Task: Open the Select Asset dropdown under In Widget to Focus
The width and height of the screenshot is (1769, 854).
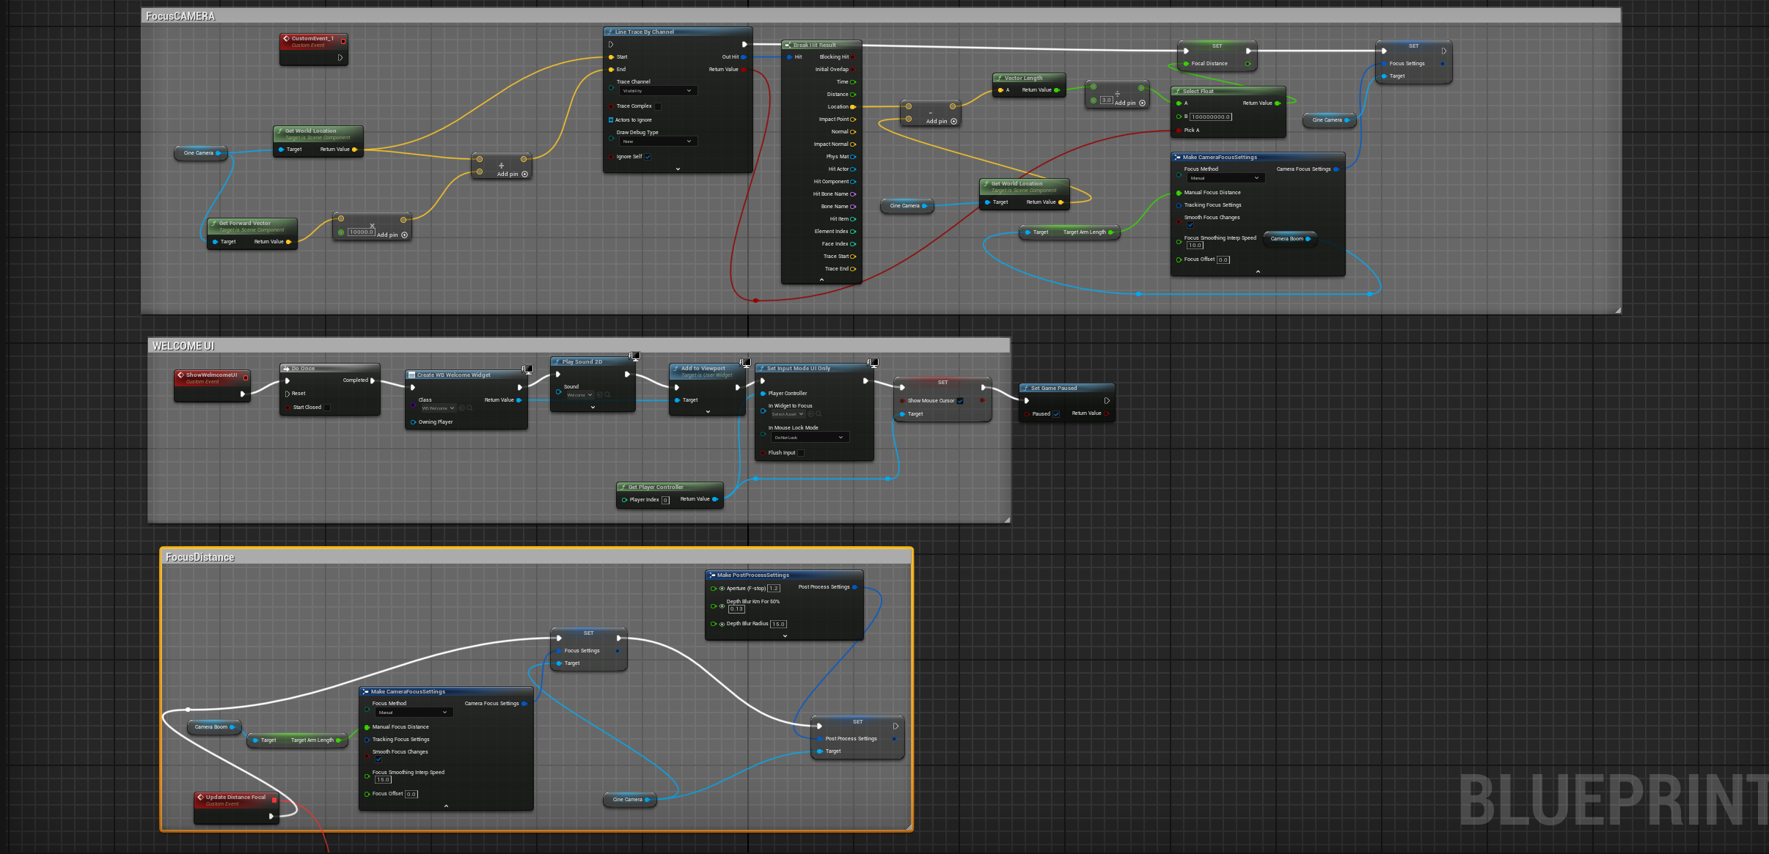Action: [788, 414]
